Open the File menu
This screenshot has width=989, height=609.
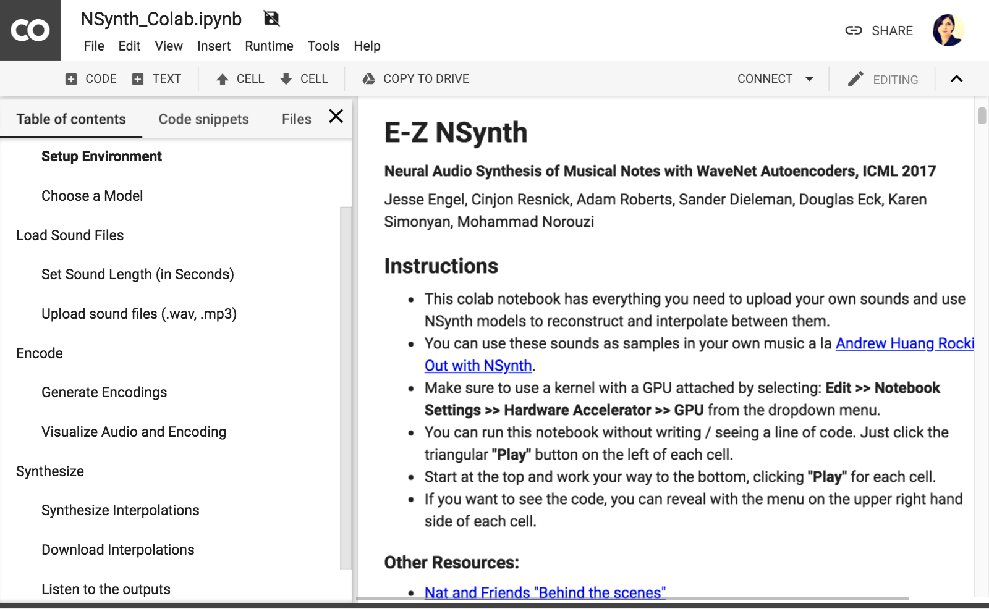tap(94, 46)
